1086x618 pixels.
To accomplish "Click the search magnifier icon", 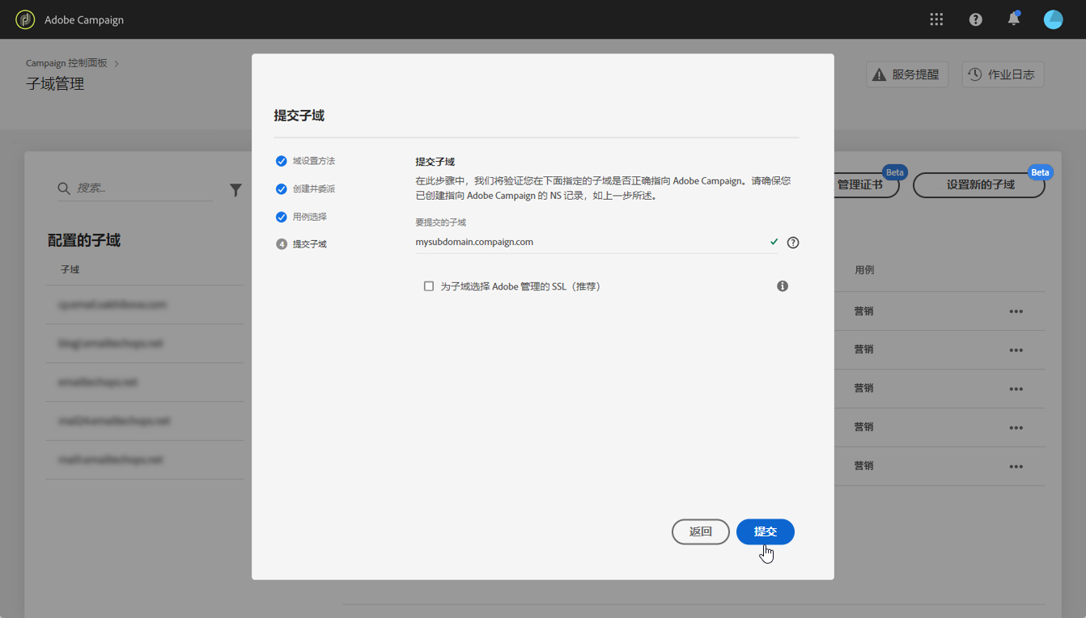I will 64,188.
